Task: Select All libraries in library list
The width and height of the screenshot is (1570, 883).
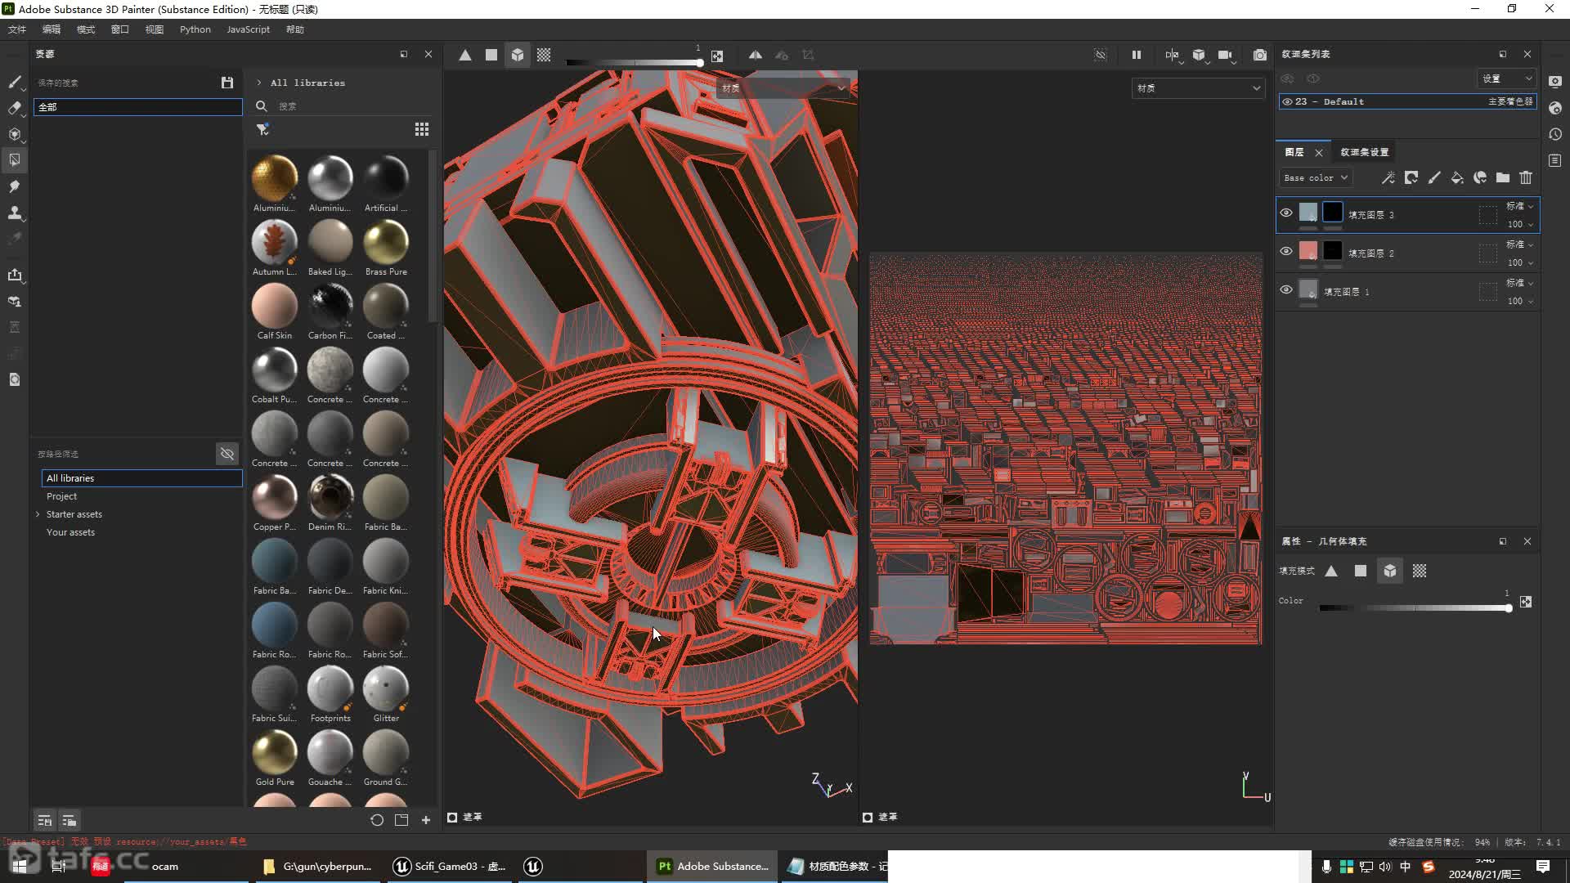Action: point(141,478)
